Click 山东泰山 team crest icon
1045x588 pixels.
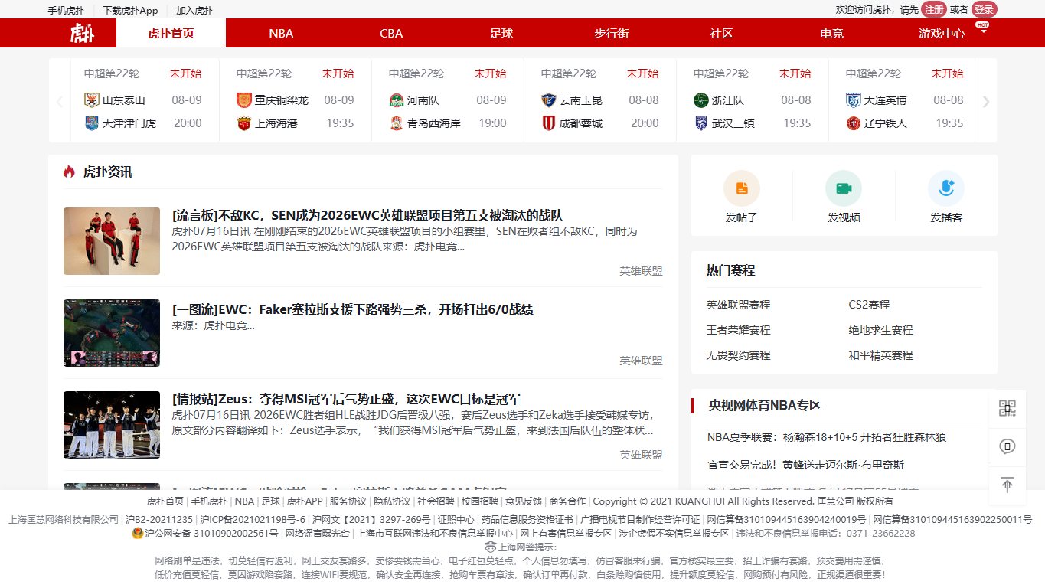[92, 100]
